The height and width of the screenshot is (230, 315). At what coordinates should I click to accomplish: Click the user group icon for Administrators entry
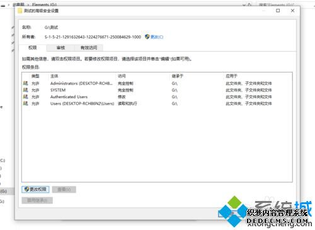coord(25,83)
